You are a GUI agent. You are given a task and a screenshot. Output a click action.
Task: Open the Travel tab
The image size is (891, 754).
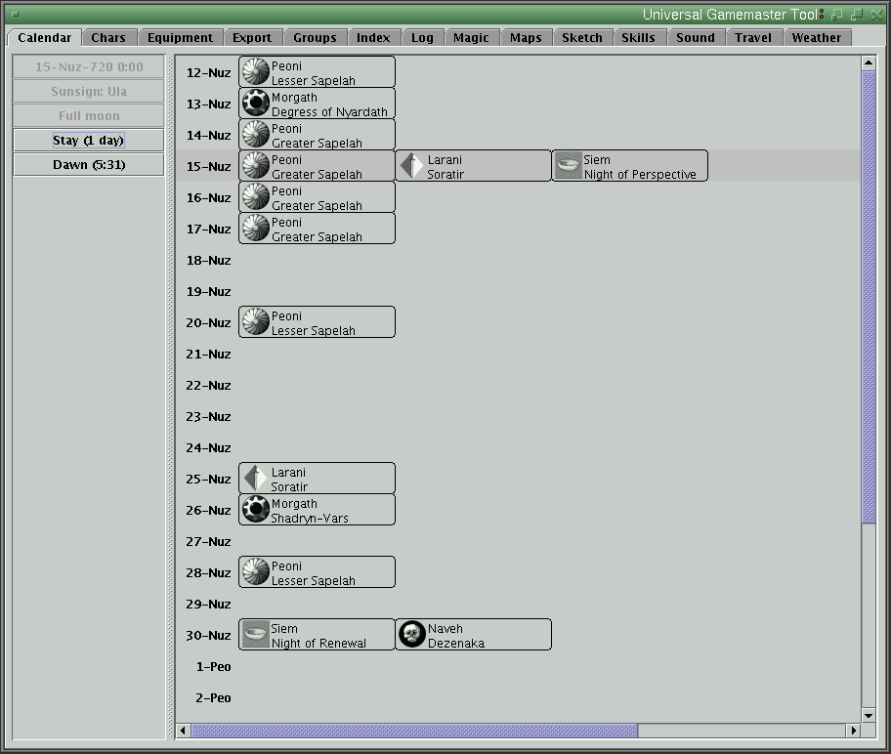753,37
